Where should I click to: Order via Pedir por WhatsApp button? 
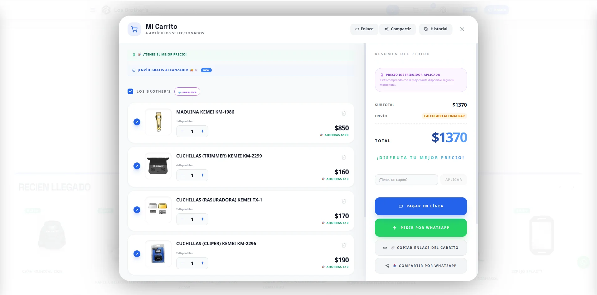[x=421, y=228]
